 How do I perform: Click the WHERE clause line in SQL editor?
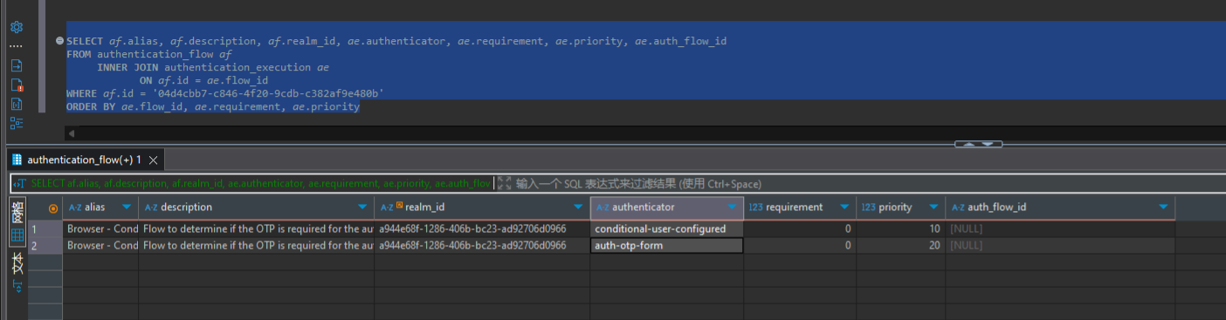pyautogui.click(x=225, y=93)
